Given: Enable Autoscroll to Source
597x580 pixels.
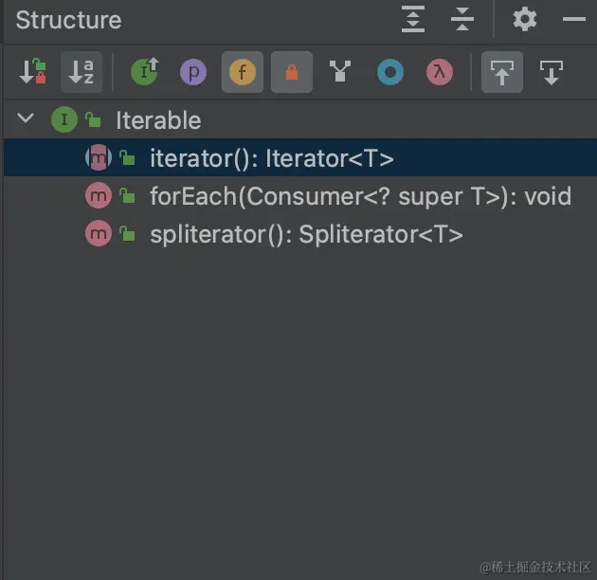Looking at the screenshot, I should 502,72.
